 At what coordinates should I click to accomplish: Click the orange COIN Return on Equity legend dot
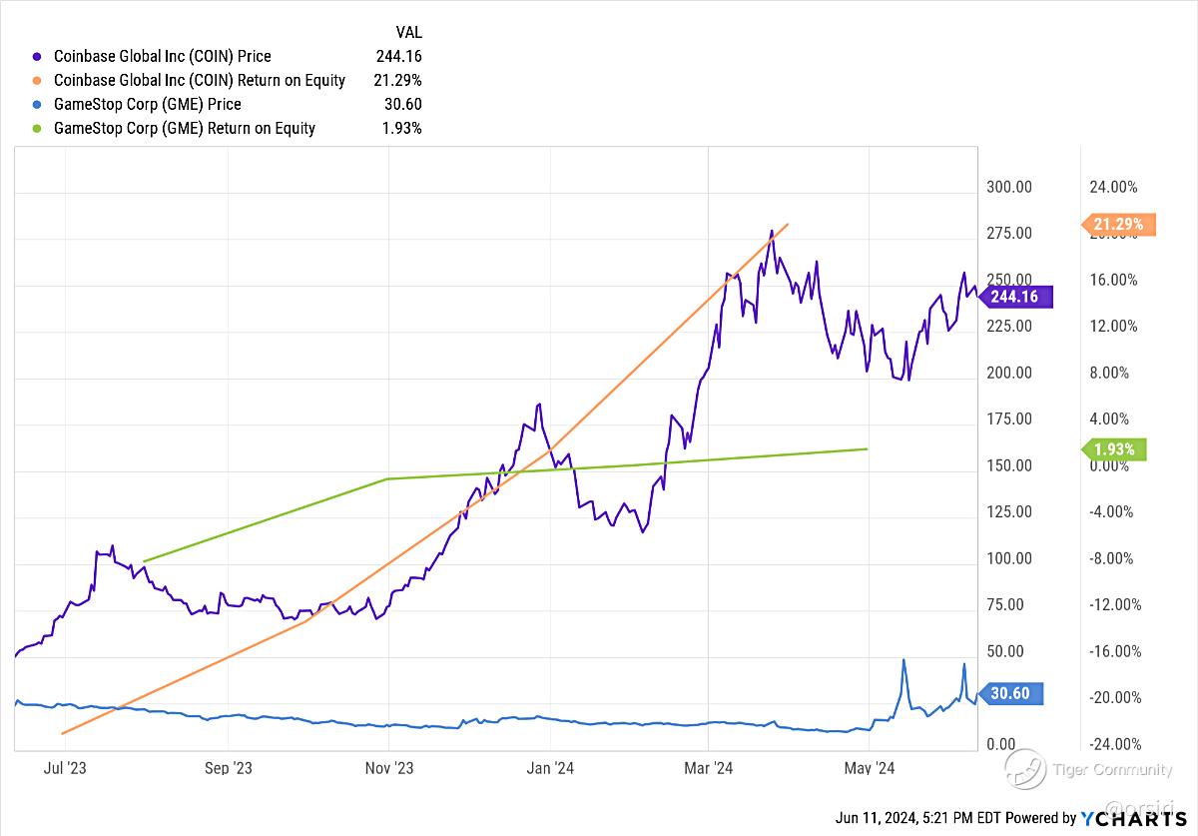click(x=38, y=81)
